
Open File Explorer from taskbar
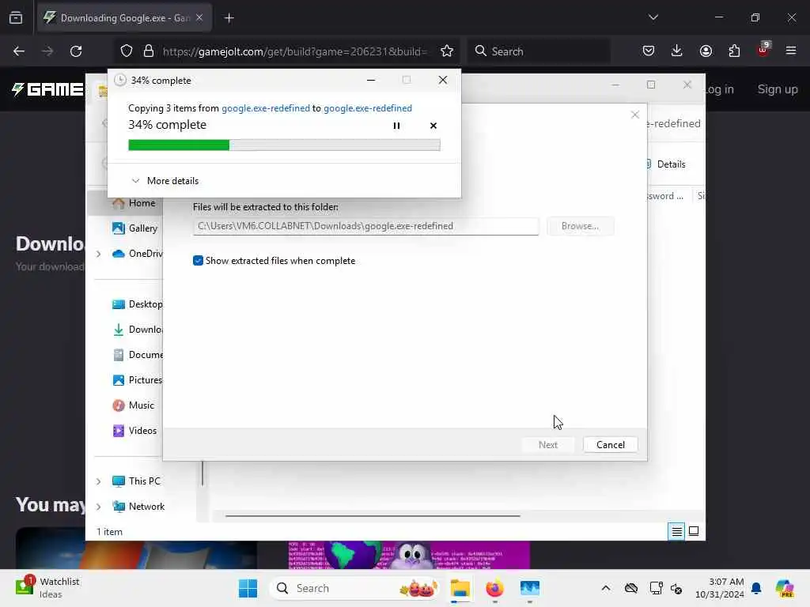click(x=460, y=588)
